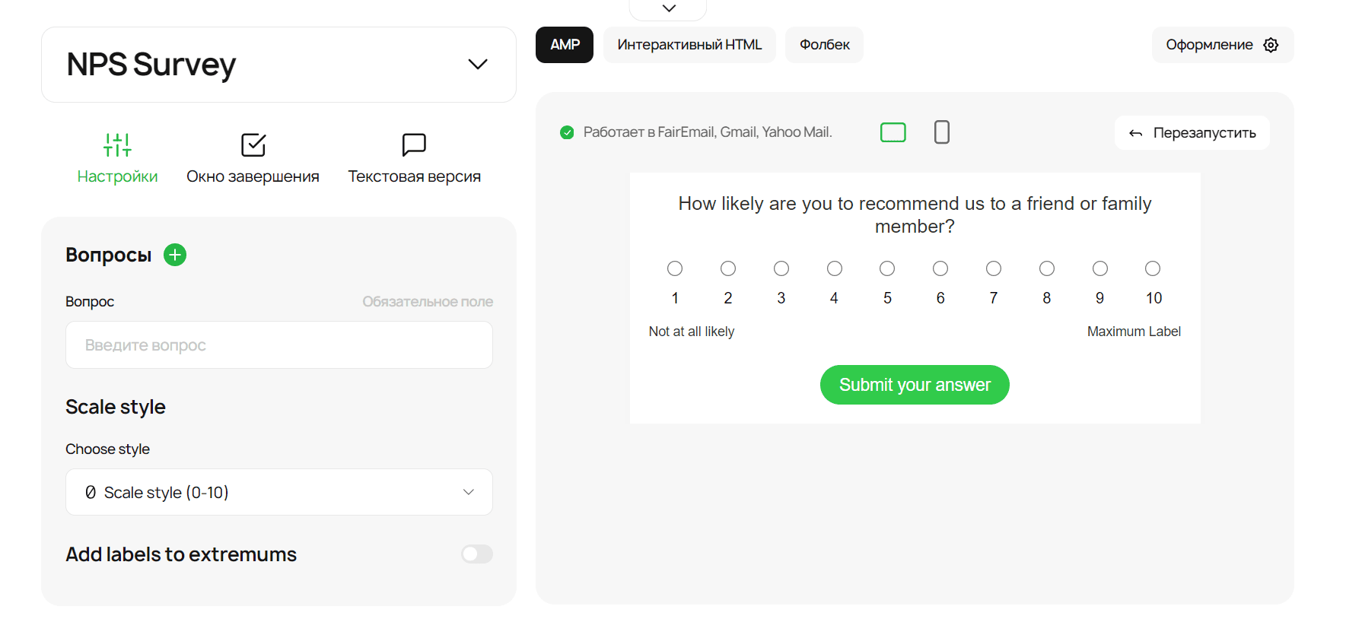1346x619 pixels.
Task: Choose rating 1 radio button
Action: [x=675, y=268]
